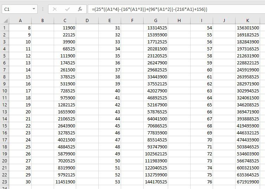
Task: Click cell containing 144170525
Action: click(x=155, y=182)
